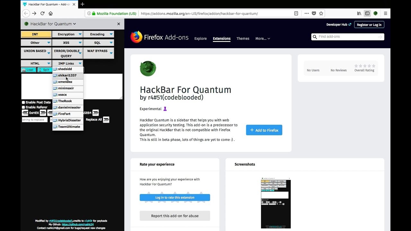Click the INT button
411x231 pixels.
(36, 34)
